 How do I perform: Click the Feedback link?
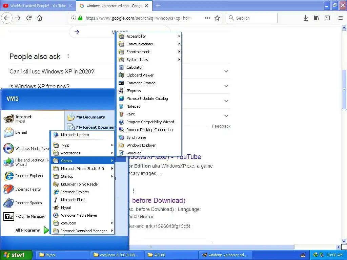click(221, 126)
